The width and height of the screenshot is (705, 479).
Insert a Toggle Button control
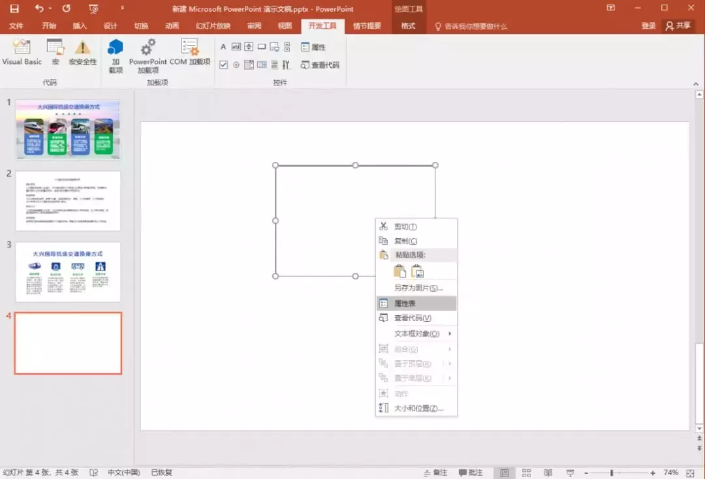(x=274, y=65)
